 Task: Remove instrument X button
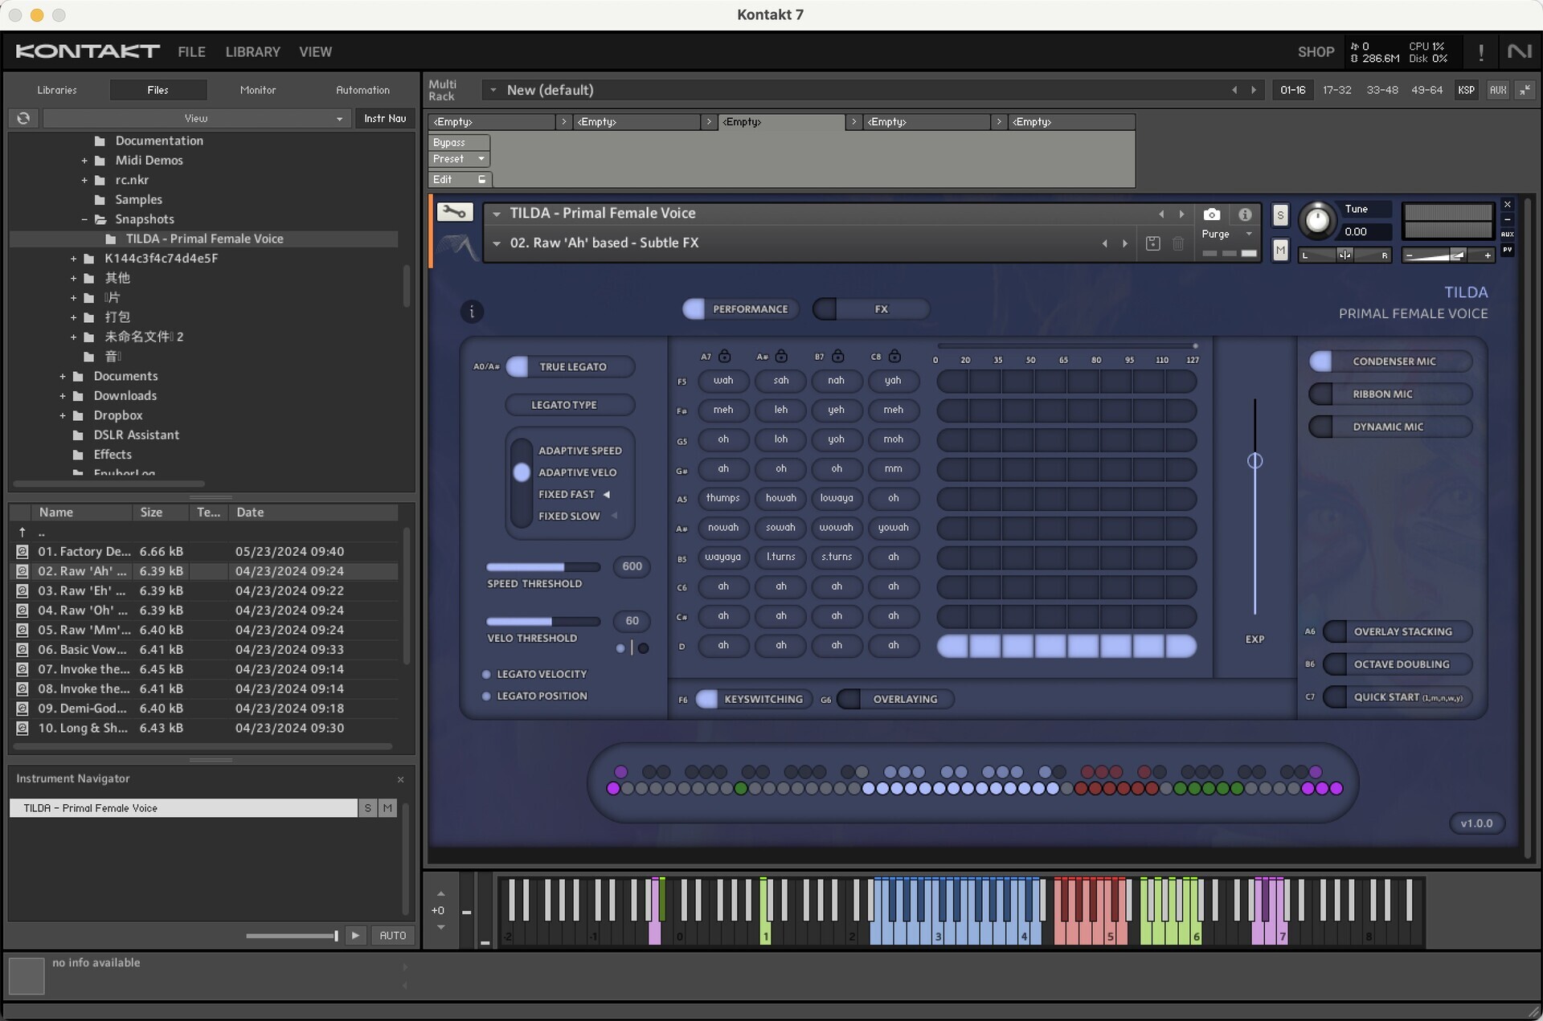[x=1508, y=205]
